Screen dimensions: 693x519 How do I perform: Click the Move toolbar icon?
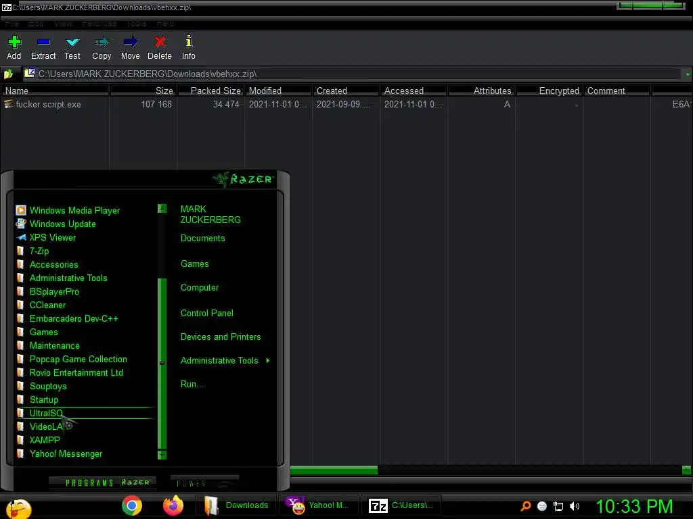click(131, 42)
